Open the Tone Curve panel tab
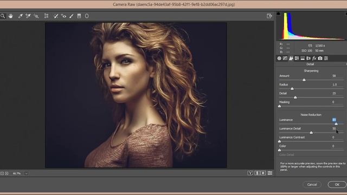 point(285,58)
